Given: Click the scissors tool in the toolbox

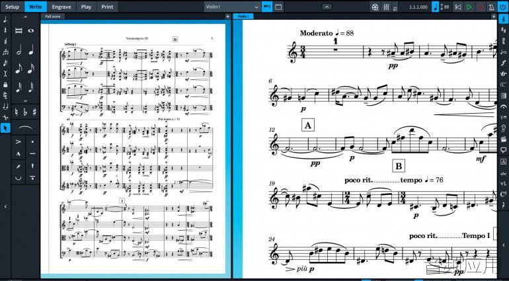Looking at the screenshot, I should tap(5, 117).
